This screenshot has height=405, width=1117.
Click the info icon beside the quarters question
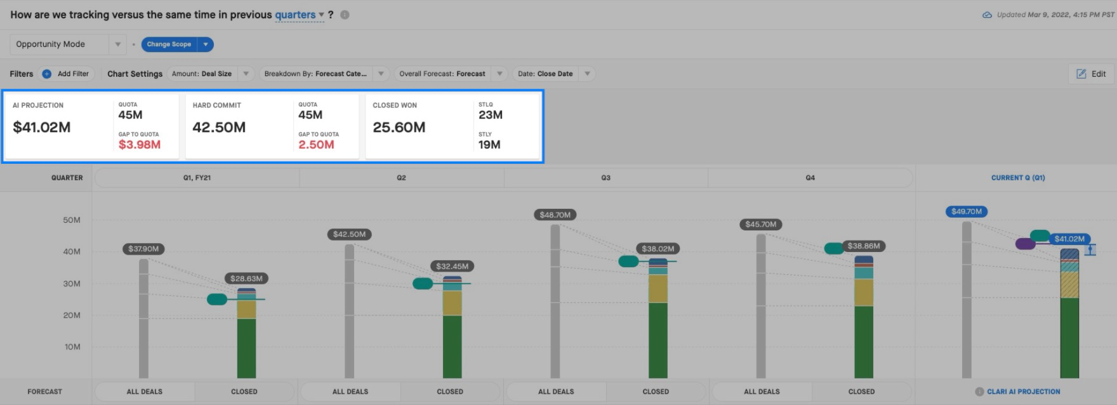tap(345, 15)
